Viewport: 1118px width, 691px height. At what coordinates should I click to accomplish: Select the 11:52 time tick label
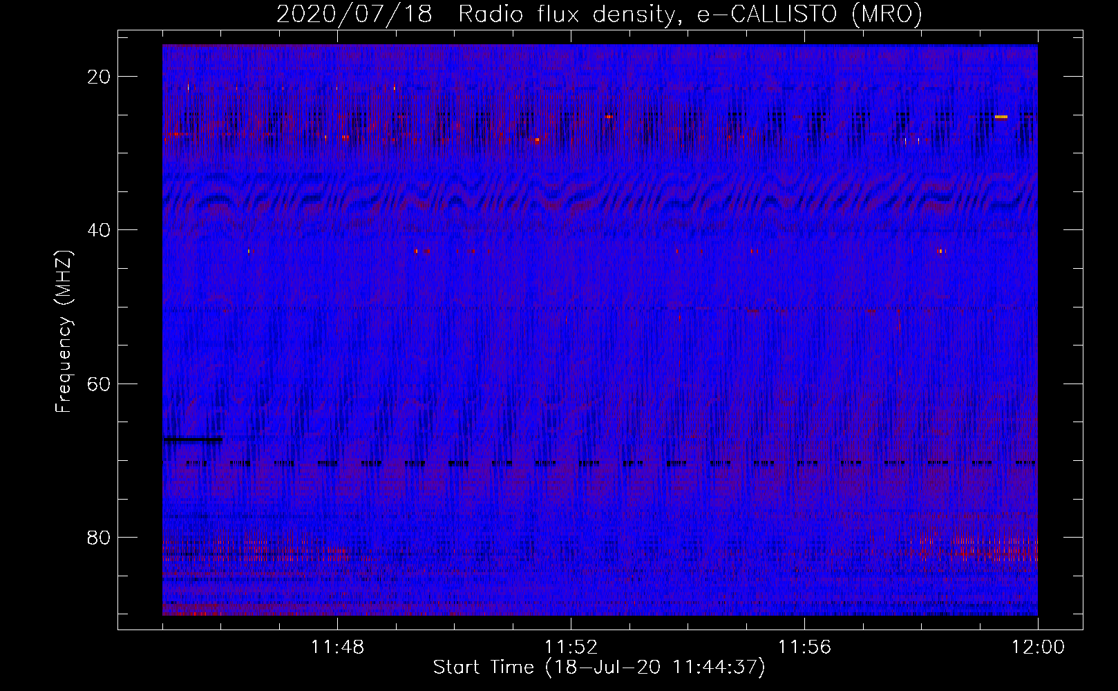(x=571, y=647)
